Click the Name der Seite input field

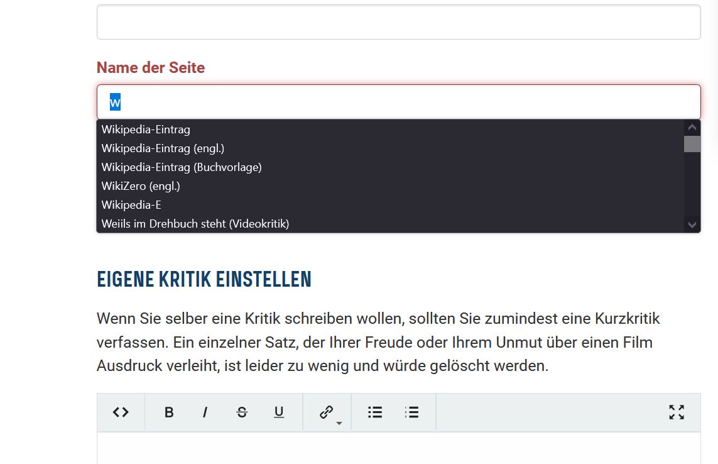tap(398, 102)
